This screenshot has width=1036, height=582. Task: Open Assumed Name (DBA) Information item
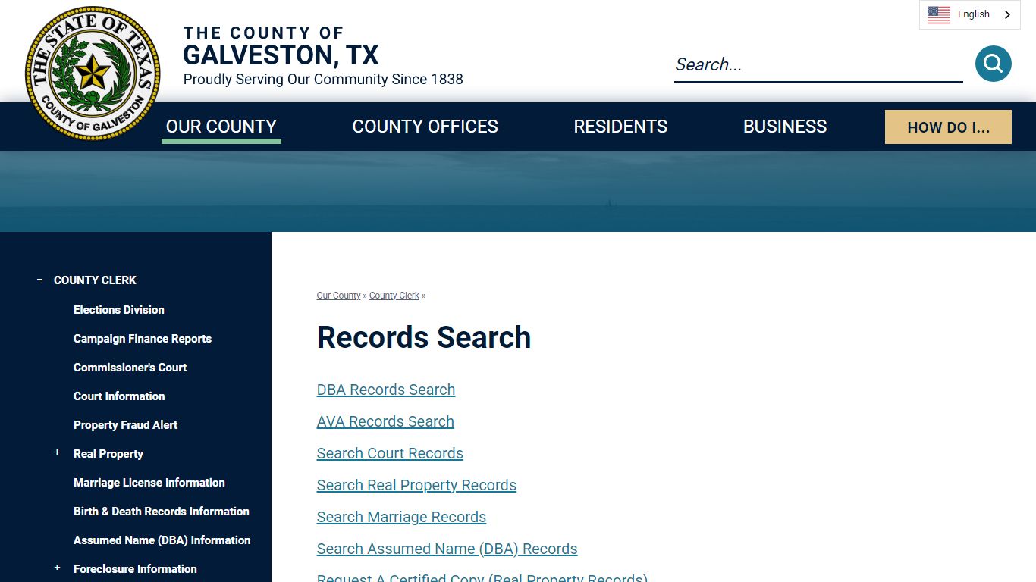click(162, 540)
